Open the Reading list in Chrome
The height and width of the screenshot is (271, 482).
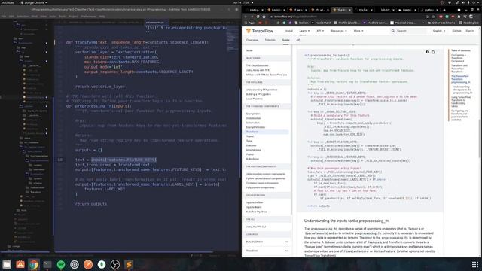(468, 23)
